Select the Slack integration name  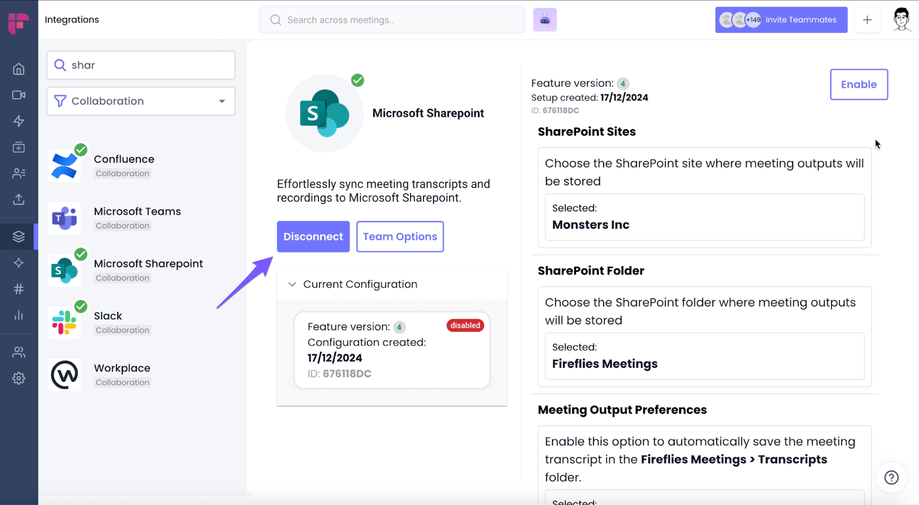[108, 316]
